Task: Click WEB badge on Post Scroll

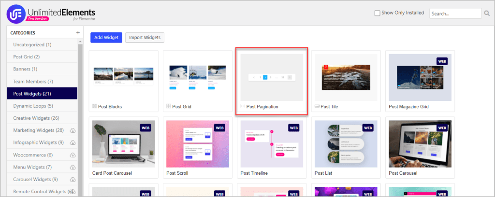Action: (x=220, y=128)
